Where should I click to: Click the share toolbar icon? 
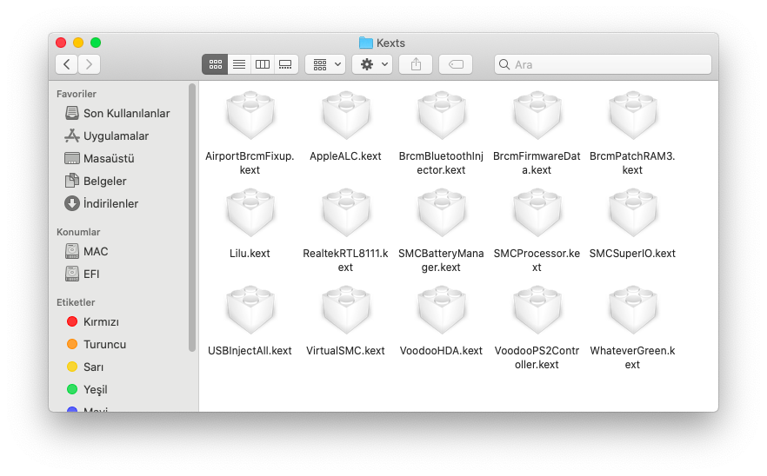tap(416, 64)
